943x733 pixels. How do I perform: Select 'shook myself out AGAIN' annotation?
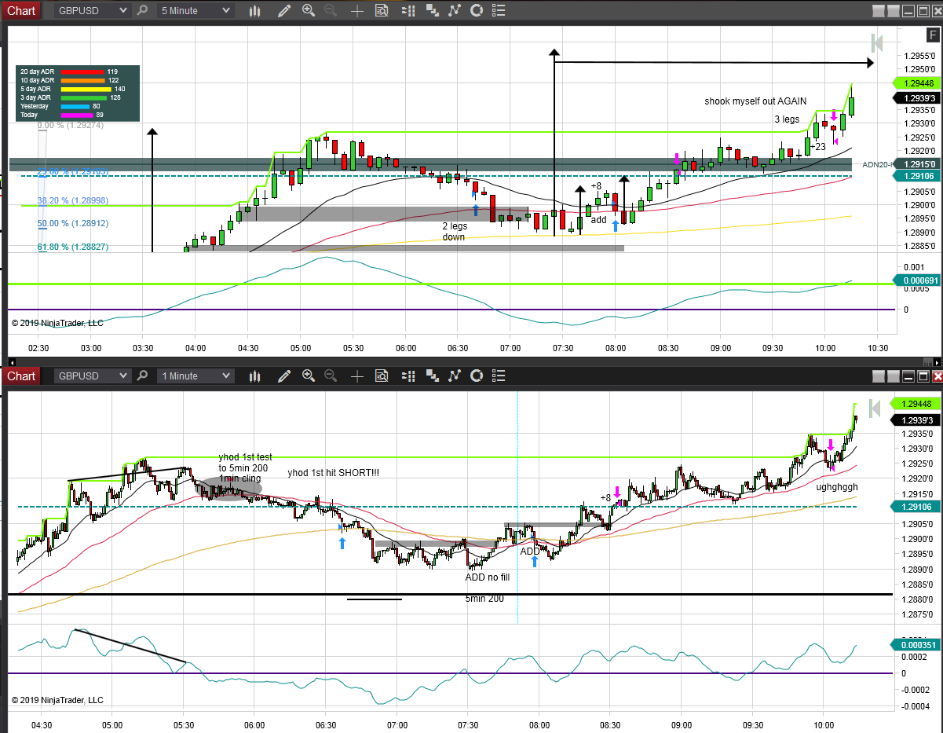coord(755,101)
